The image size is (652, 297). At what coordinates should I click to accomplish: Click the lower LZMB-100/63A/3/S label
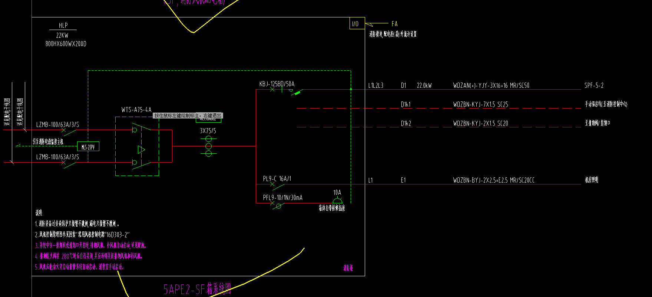(57, 157)
